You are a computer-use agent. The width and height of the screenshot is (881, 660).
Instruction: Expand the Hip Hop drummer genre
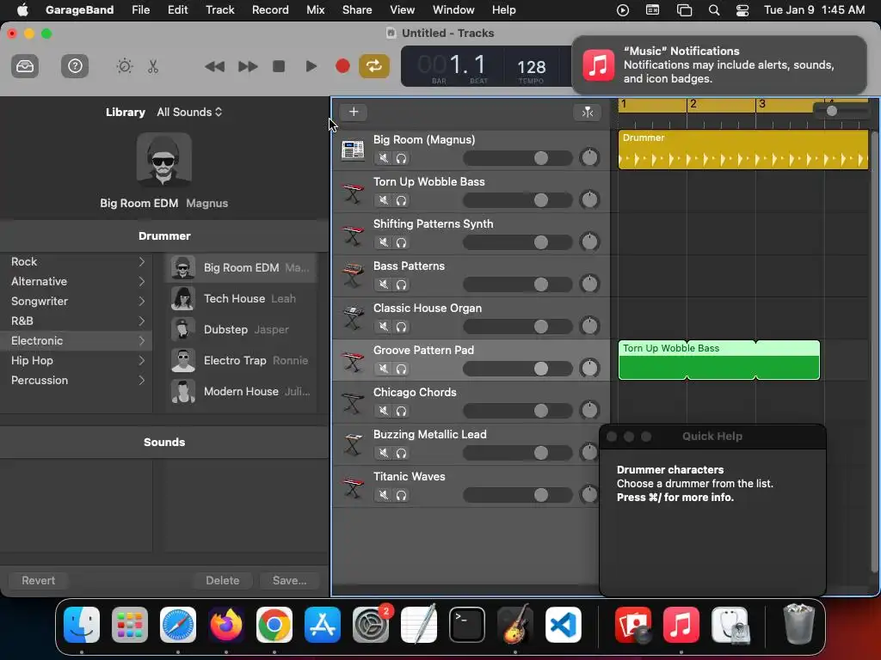tap(76, 360)
